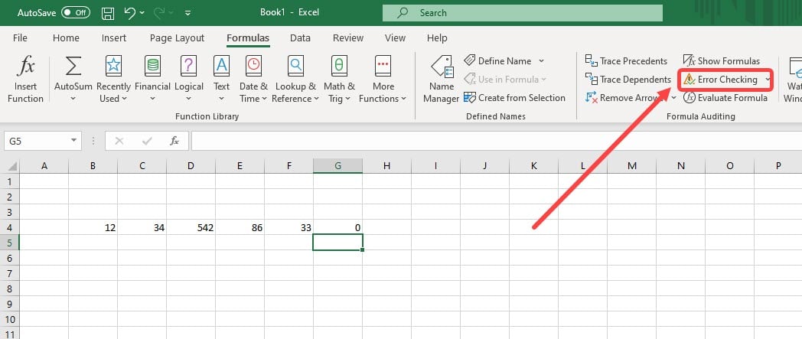The image size is (802, 339).
Task: Select cell containing 34
Action: coord(142,227)
